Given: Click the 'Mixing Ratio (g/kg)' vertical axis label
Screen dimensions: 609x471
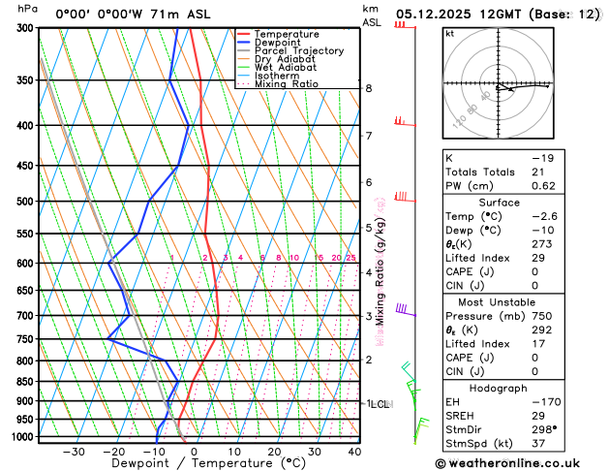Looking at the screenshot, I should [x=381, y=271].
